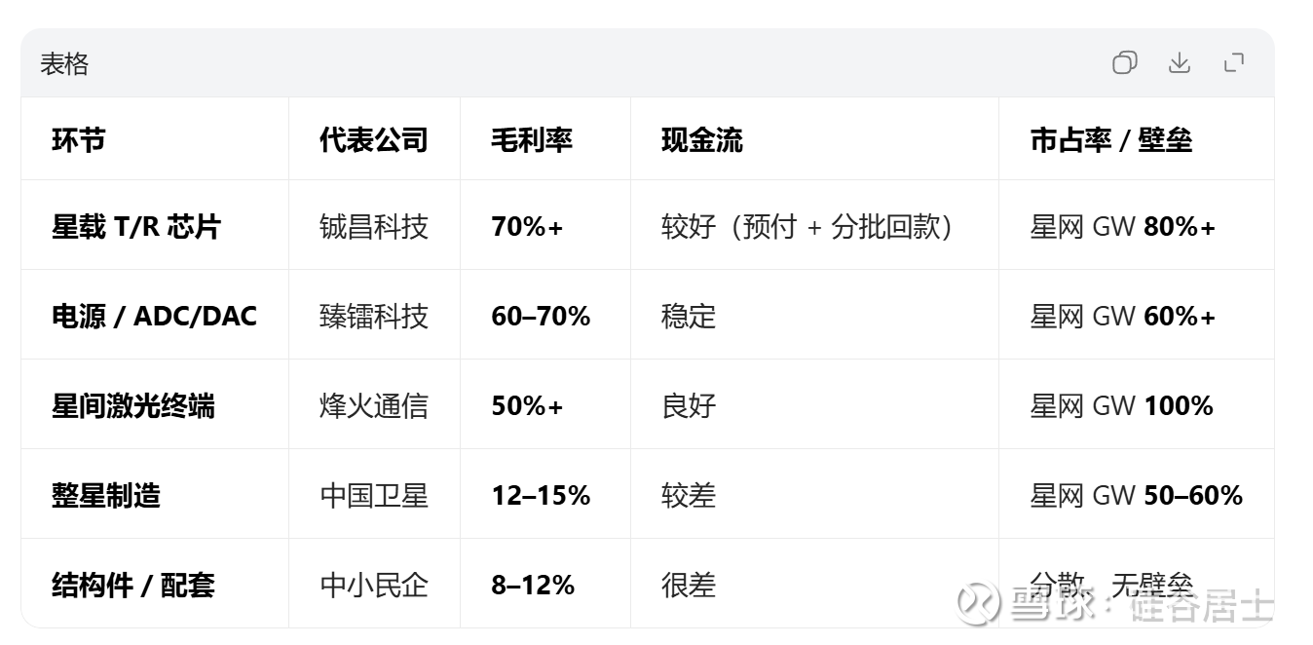
Task: Select the 整星制造 row label
Action: coord(105,496)
